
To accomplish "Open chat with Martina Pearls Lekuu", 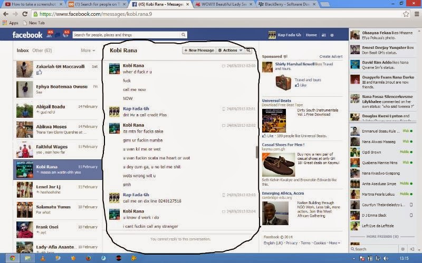I will (x=382, y=194).
